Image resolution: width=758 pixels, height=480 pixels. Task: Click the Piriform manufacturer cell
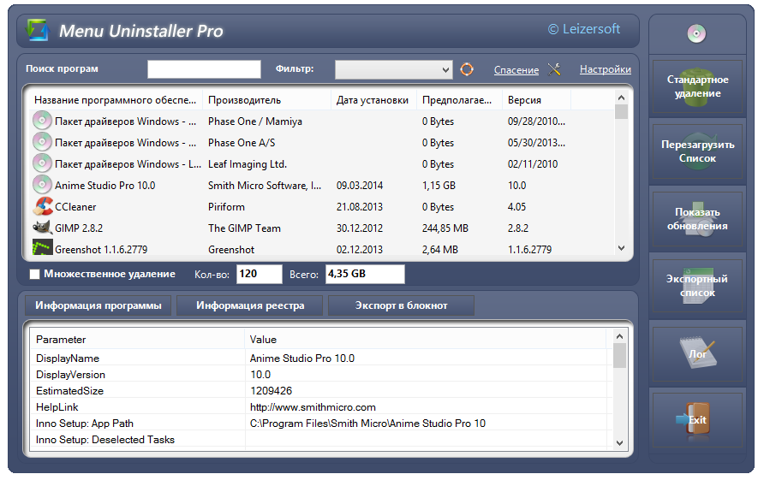[x=226, y=207]
